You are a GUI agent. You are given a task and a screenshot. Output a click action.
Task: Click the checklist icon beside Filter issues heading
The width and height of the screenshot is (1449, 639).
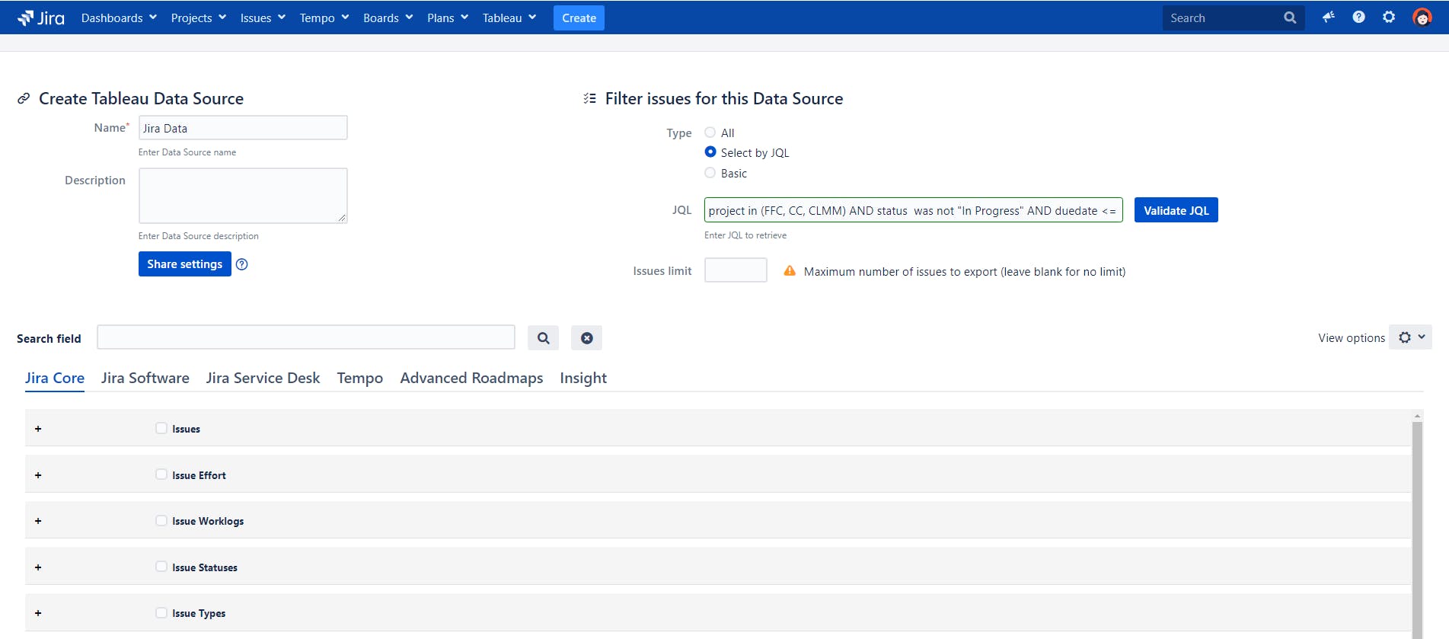(x=589, y=98)
